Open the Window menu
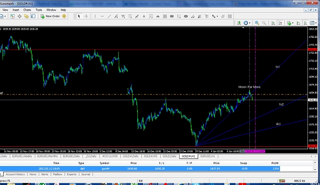Image resolution: width=320 pixels, height=185 pixels. pyautogui.click(x=51, y=10)
